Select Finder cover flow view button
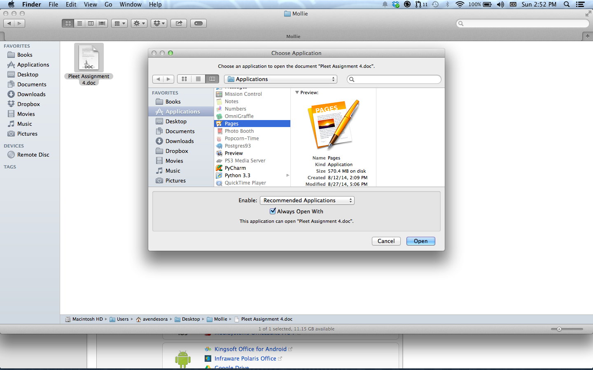Viewport: 593px width, 370px height. [102, 23]
